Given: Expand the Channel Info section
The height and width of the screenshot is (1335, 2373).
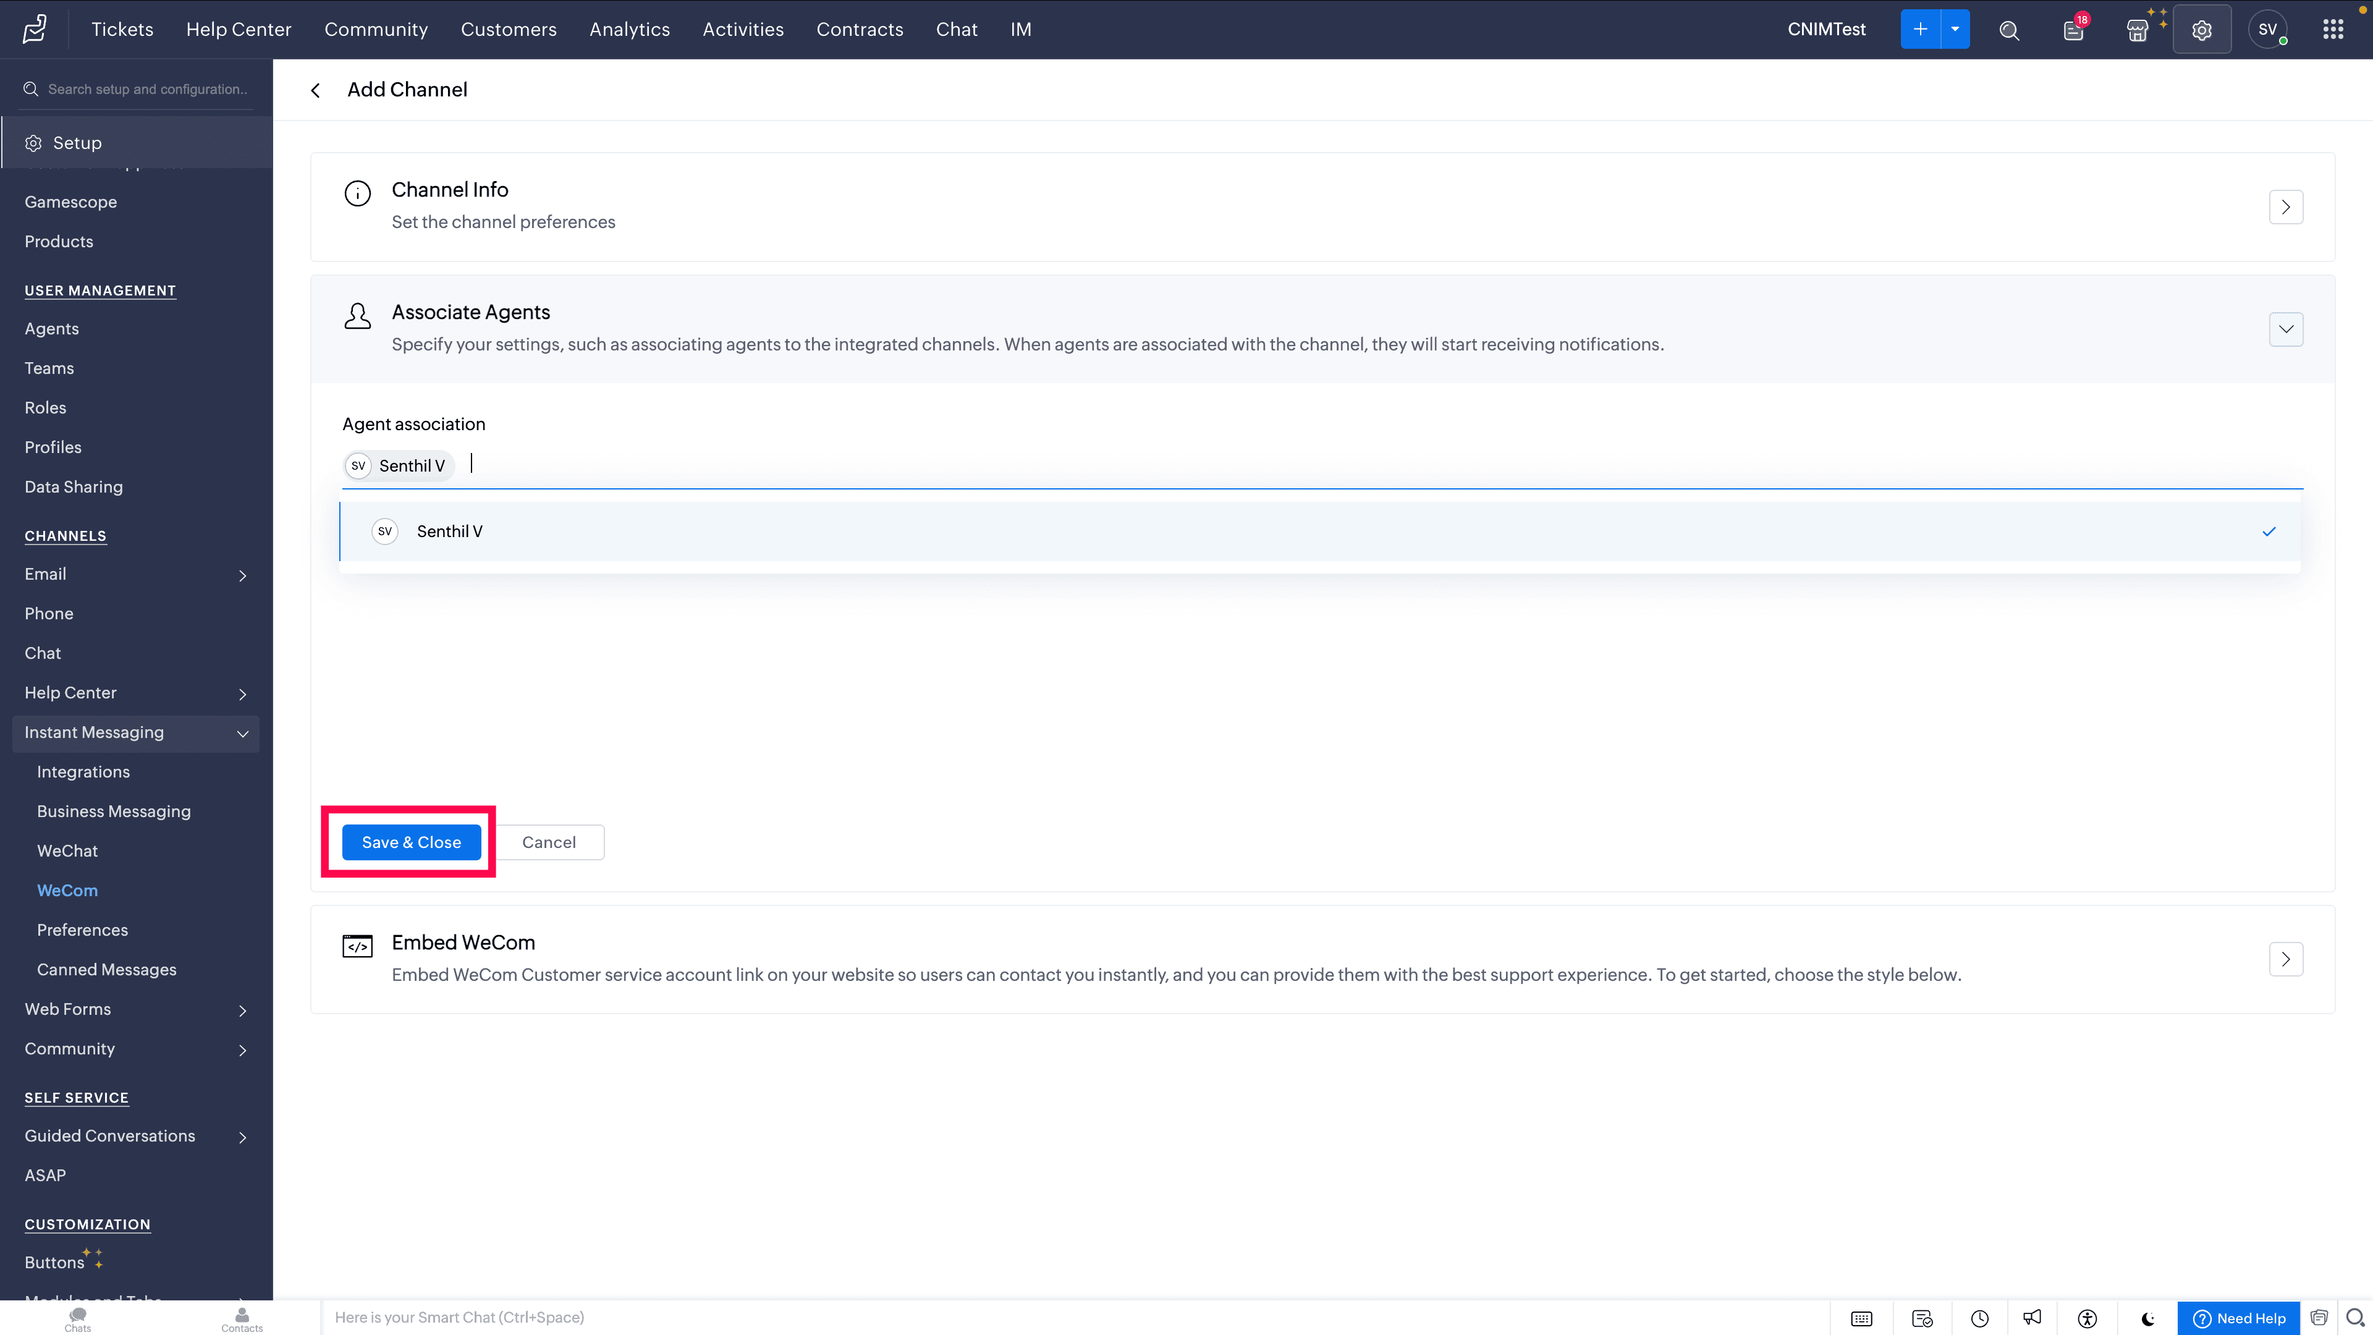Looking at the screenshot, I should pos(2285,207).
